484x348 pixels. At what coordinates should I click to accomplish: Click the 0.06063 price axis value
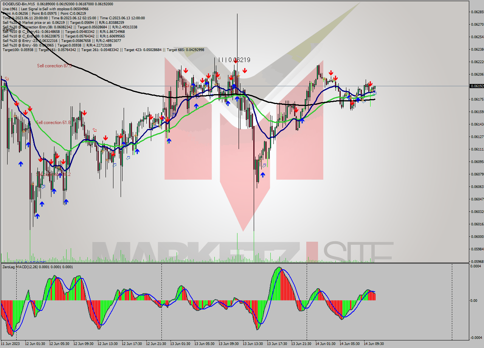pos(477,186)
